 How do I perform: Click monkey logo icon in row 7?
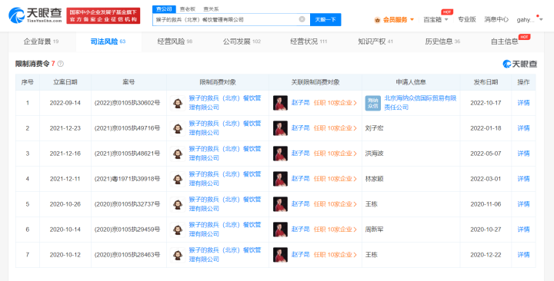tap(178, 255)
